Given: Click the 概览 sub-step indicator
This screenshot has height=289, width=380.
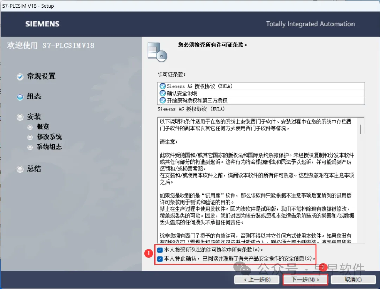Looking at the screenshot, I should click(30, 127).
